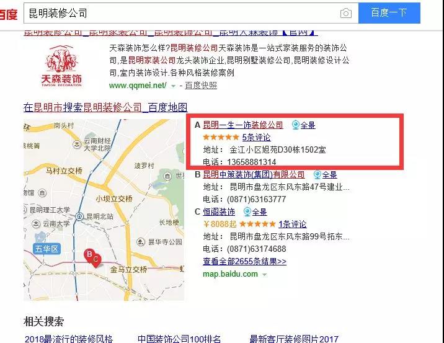444x343 pixels.
Task: Select the 昙华寺公园 park icon on the map
Action: (x=141, y=242)
